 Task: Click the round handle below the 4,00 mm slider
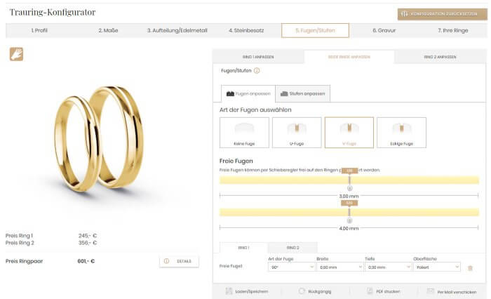coord(349,220)
